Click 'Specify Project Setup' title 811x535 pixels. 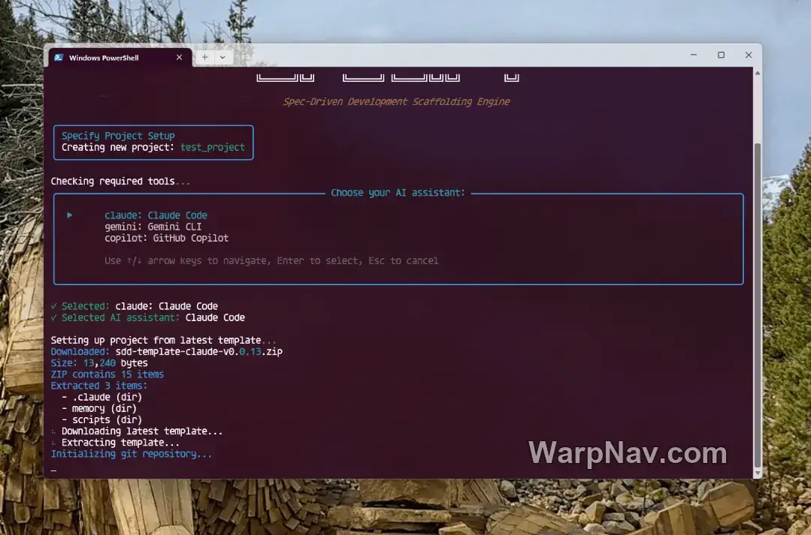119,136
